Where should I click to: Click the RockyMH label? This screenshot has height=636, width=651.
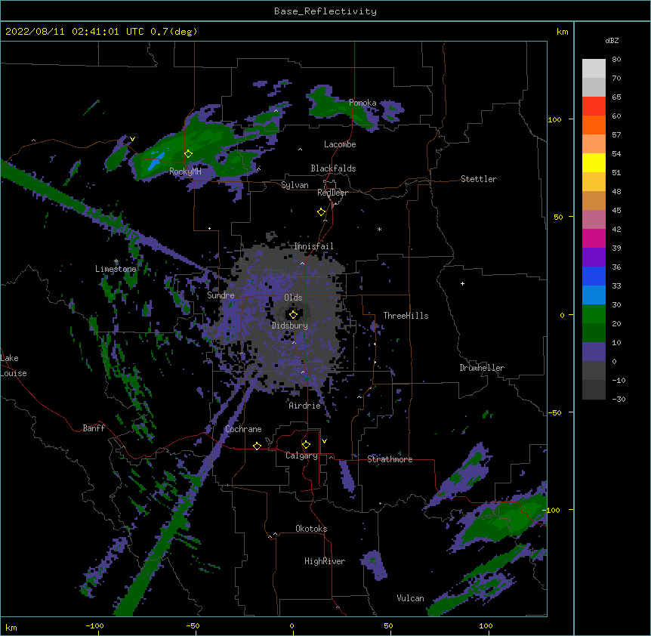pos(185,171)
